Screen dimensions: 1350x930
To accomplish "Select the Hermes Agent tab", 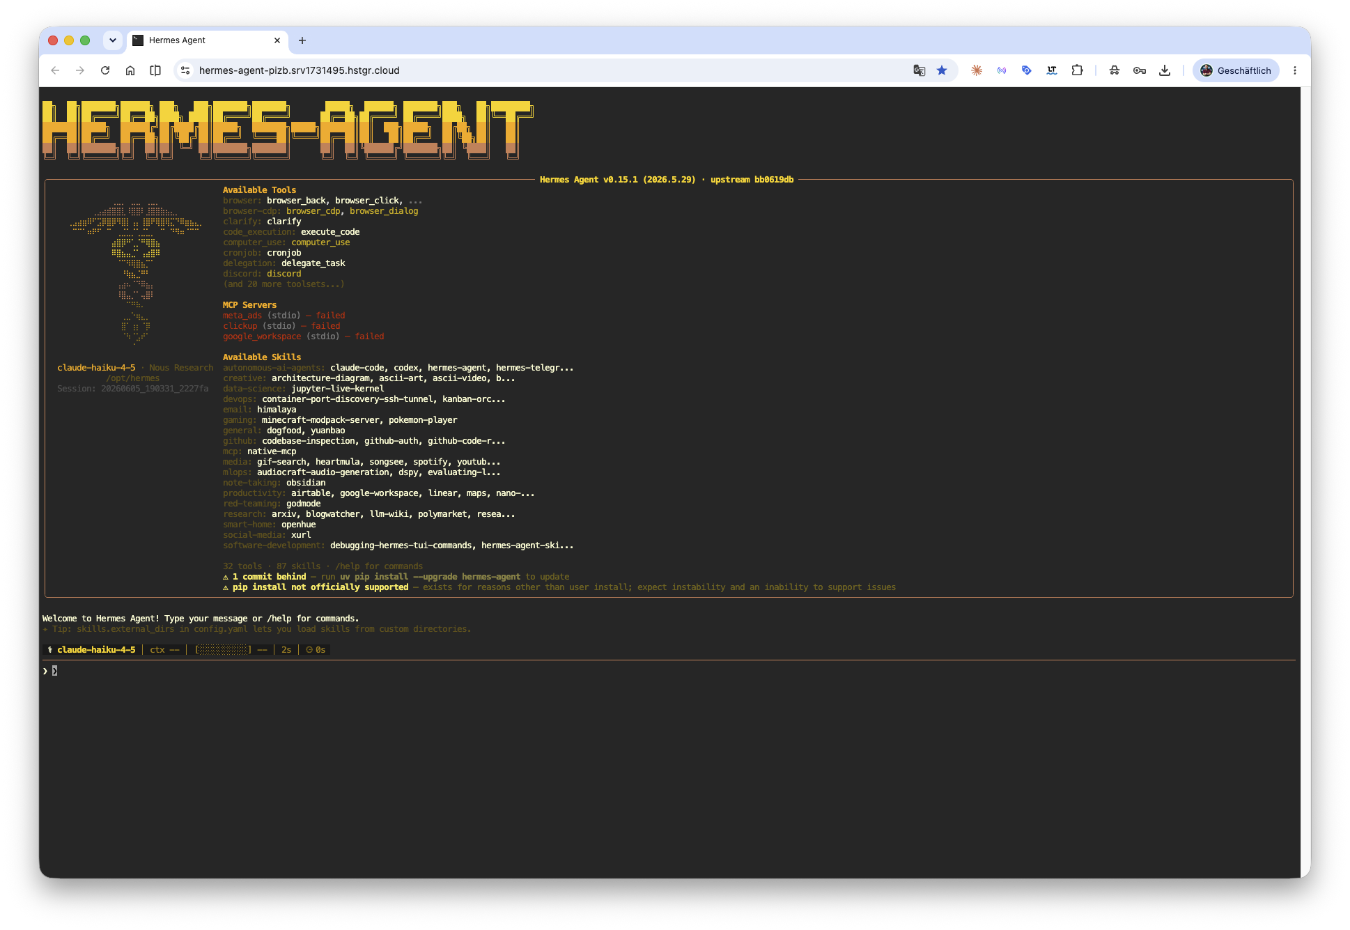I will 207,40.
